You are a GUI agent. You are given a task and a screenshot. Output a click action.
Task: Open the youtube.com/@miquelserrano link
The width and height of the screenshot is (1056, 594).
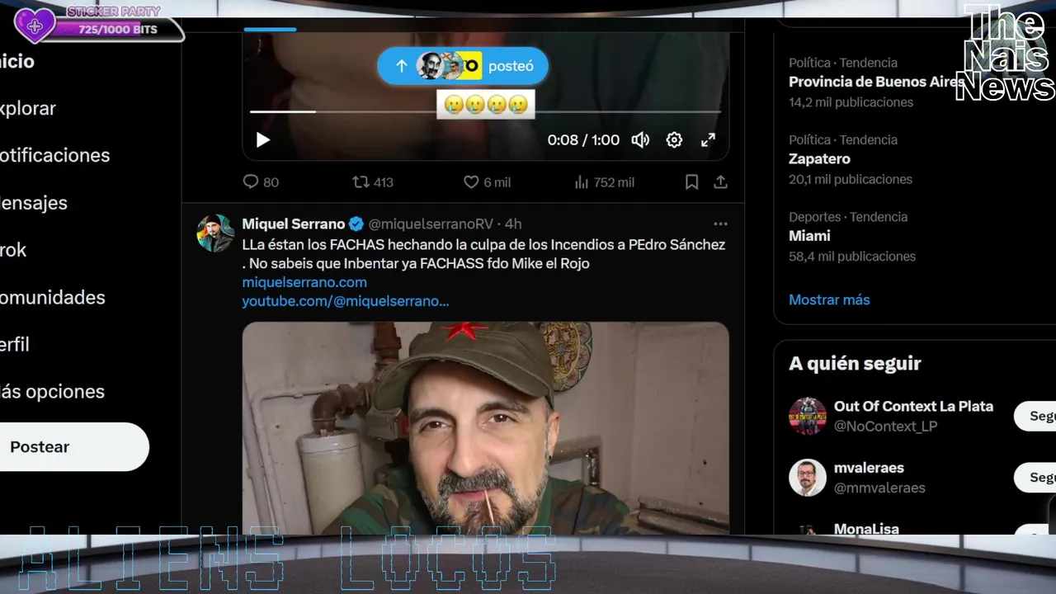click(345, 301)
